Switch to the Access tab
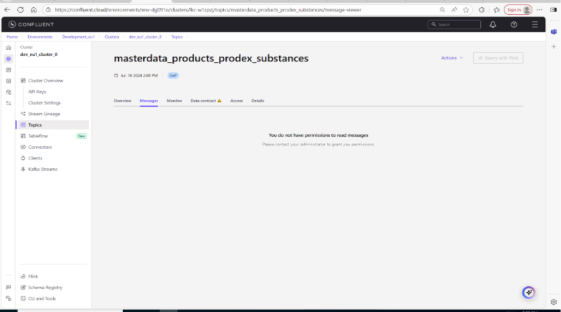The height and width of the screenshot is (312, 561). click(236, 101)
